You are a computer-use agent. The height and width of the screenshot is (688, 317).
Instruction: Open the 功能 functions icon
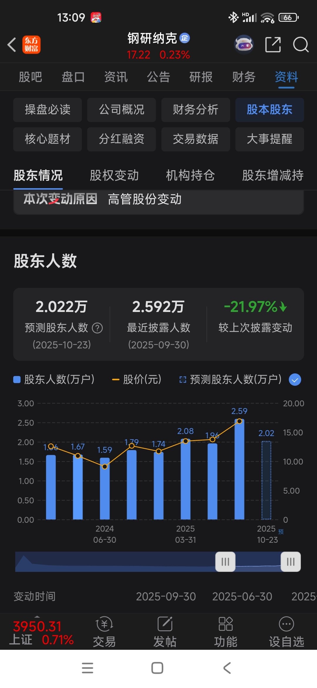(x=226, y=632)
